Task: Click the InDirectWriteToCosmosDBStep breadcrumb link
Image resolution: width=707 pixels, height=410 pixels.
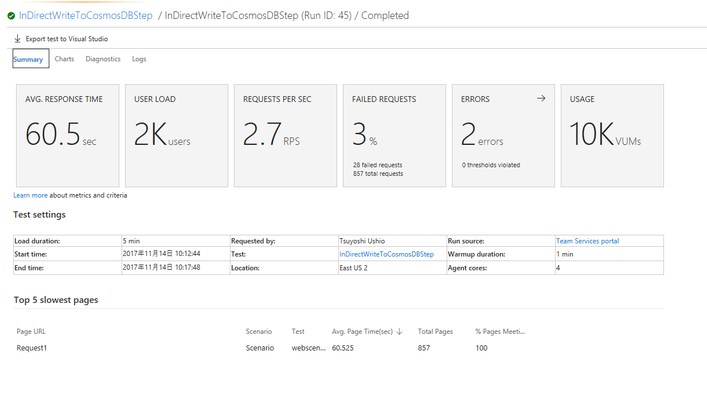Action: pyautogui.click(x=85, y=15)
